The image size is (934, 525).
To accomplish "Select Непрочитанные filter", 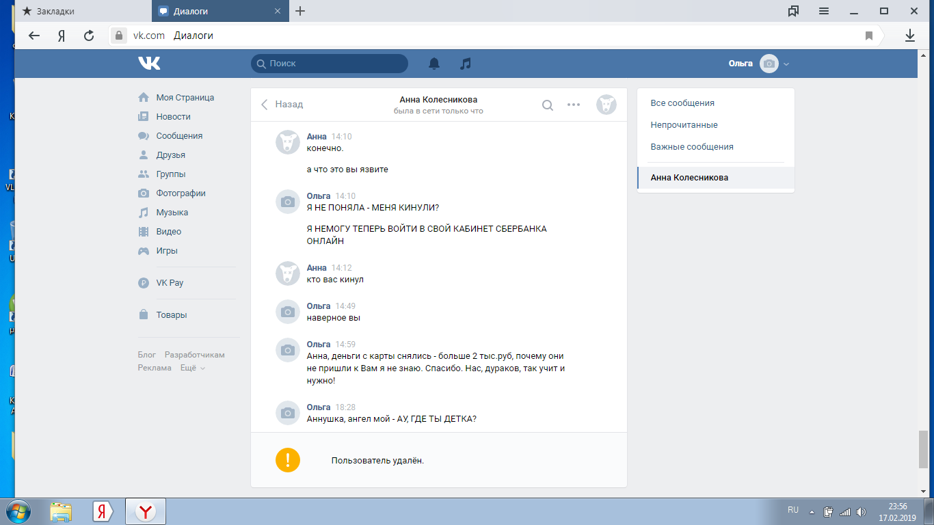I will [x=684, y=125].
